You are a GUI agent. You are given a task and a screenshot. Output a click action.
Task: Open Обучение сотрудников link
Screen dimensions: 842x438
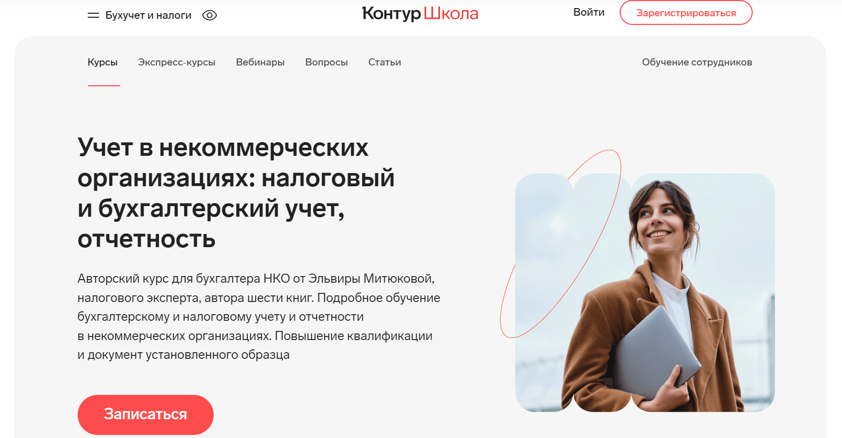tap(697, 62)
